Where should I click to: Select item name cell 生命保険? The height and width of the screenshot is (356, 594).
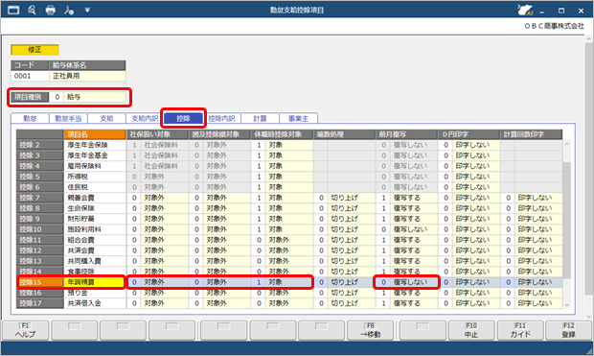coord(95,208)
